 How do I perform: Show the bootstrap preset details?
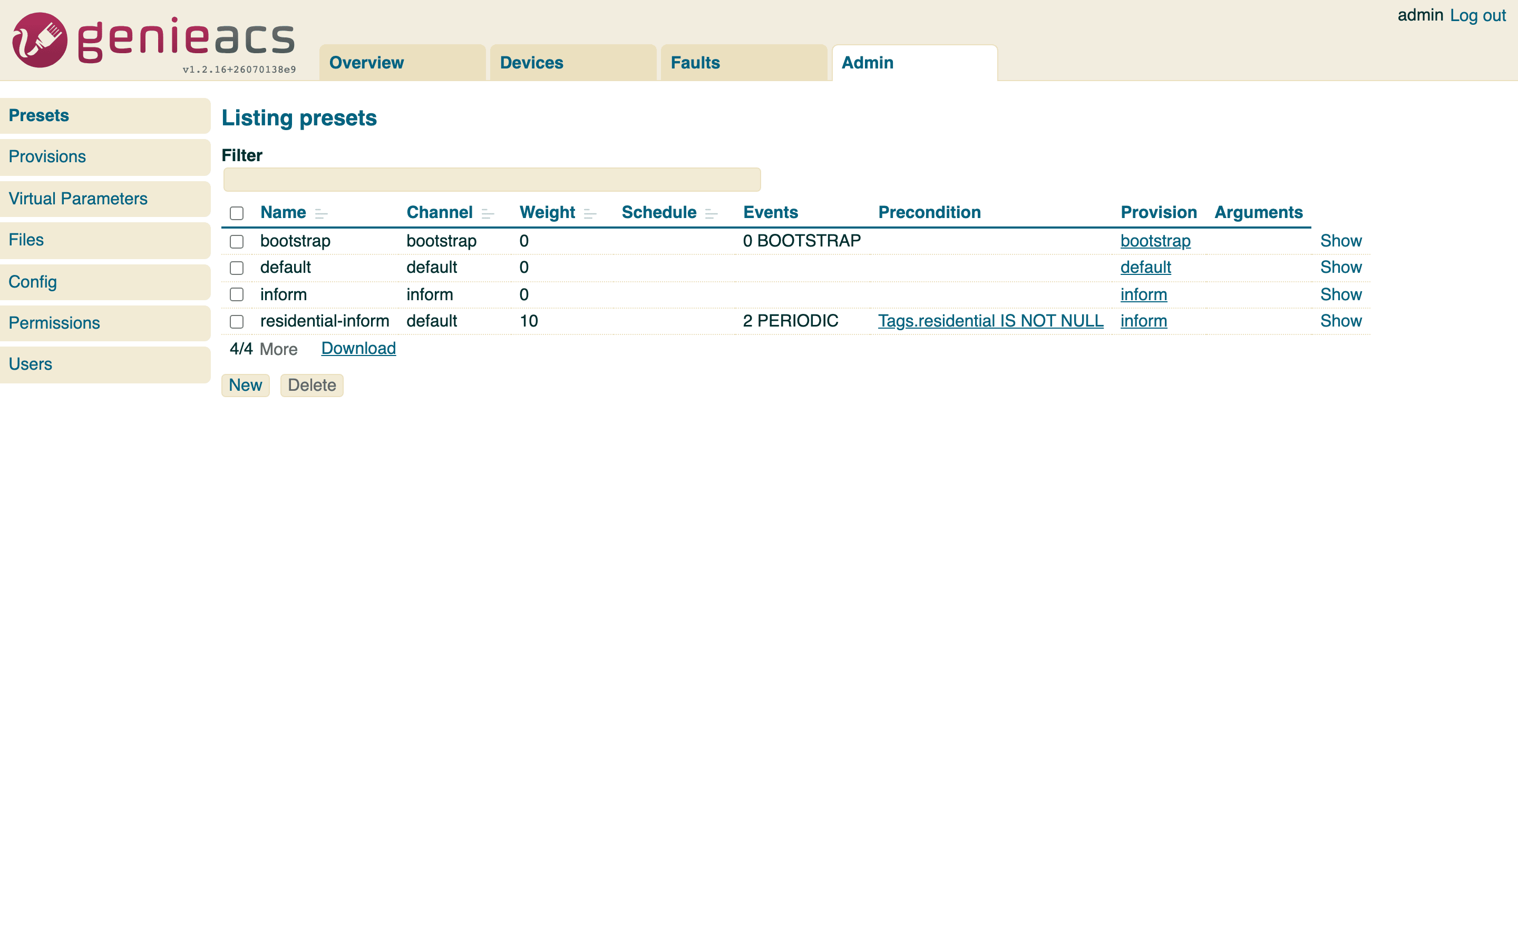(1340, 241)
